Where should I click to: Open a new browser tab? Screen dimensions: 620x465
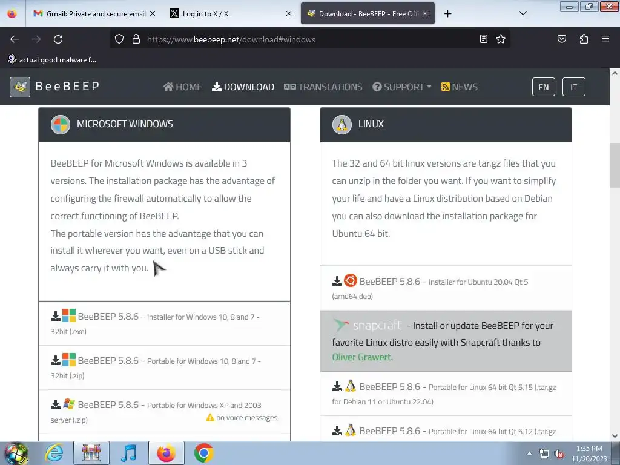point(447,14)
